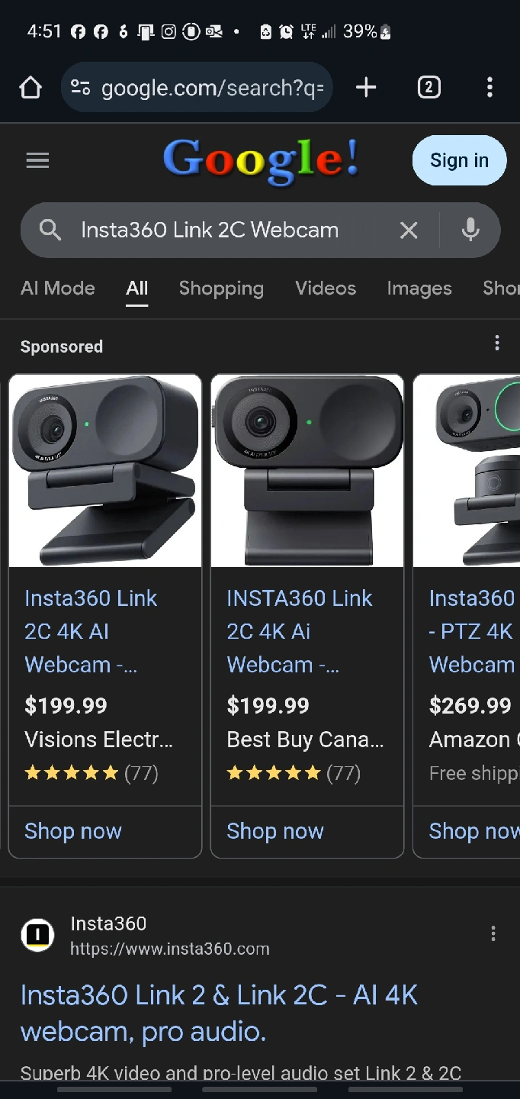
Task: Tap the Google logo
Action: (261, 160)
